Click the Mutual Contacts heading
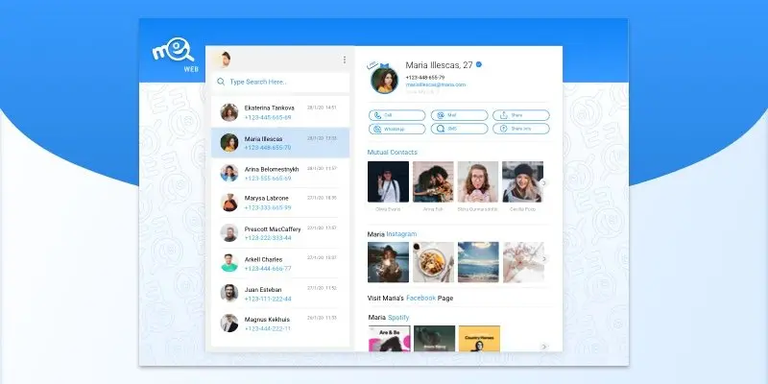Screen dimensions: 768x384 click(393, 153)
